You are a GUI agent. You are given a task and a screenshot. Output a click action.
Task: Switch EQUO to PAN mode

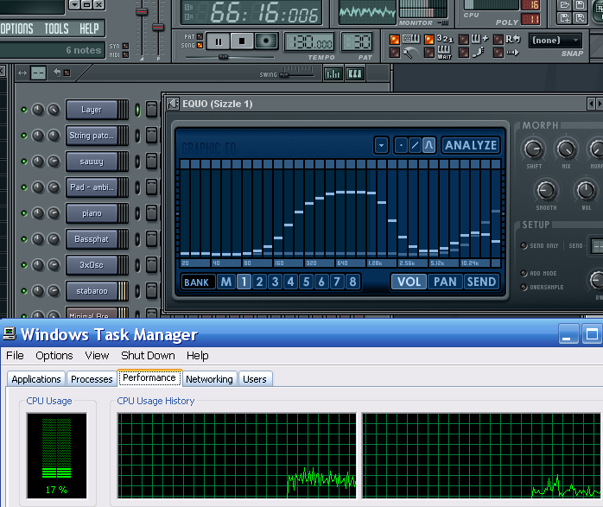445,282
